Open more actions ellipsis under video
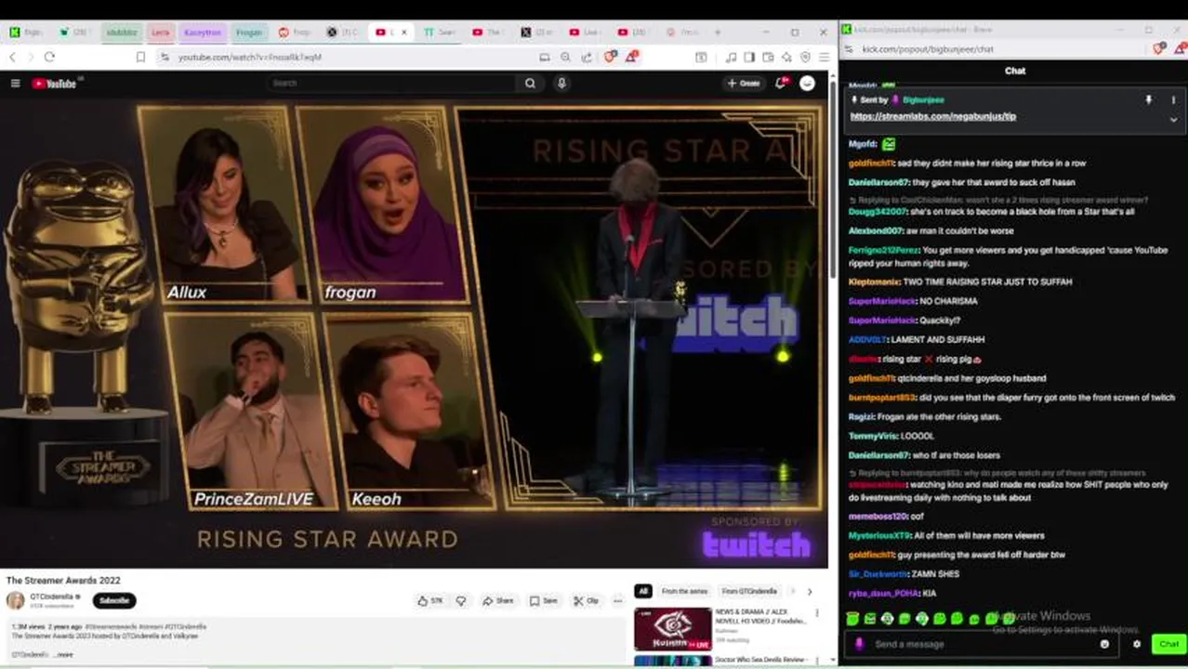Image resolution: width=1188 pixels, height=669 pixels. click(617, 601)
